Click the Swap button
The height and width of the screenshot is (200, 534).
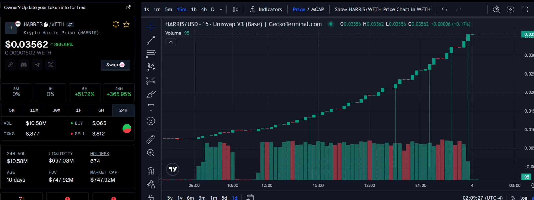point(115,65)
